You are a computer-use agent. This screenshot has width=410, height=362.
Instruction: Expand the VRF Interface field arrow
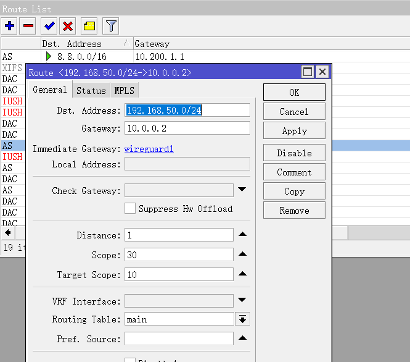242,301
